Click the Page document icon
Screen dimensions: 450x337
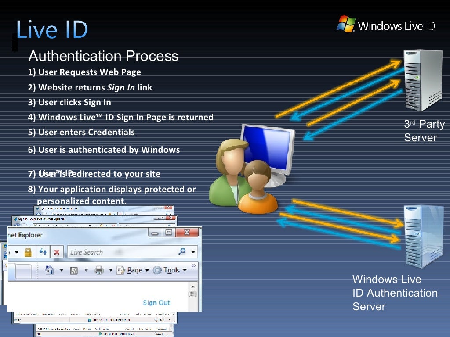point(121,270)
